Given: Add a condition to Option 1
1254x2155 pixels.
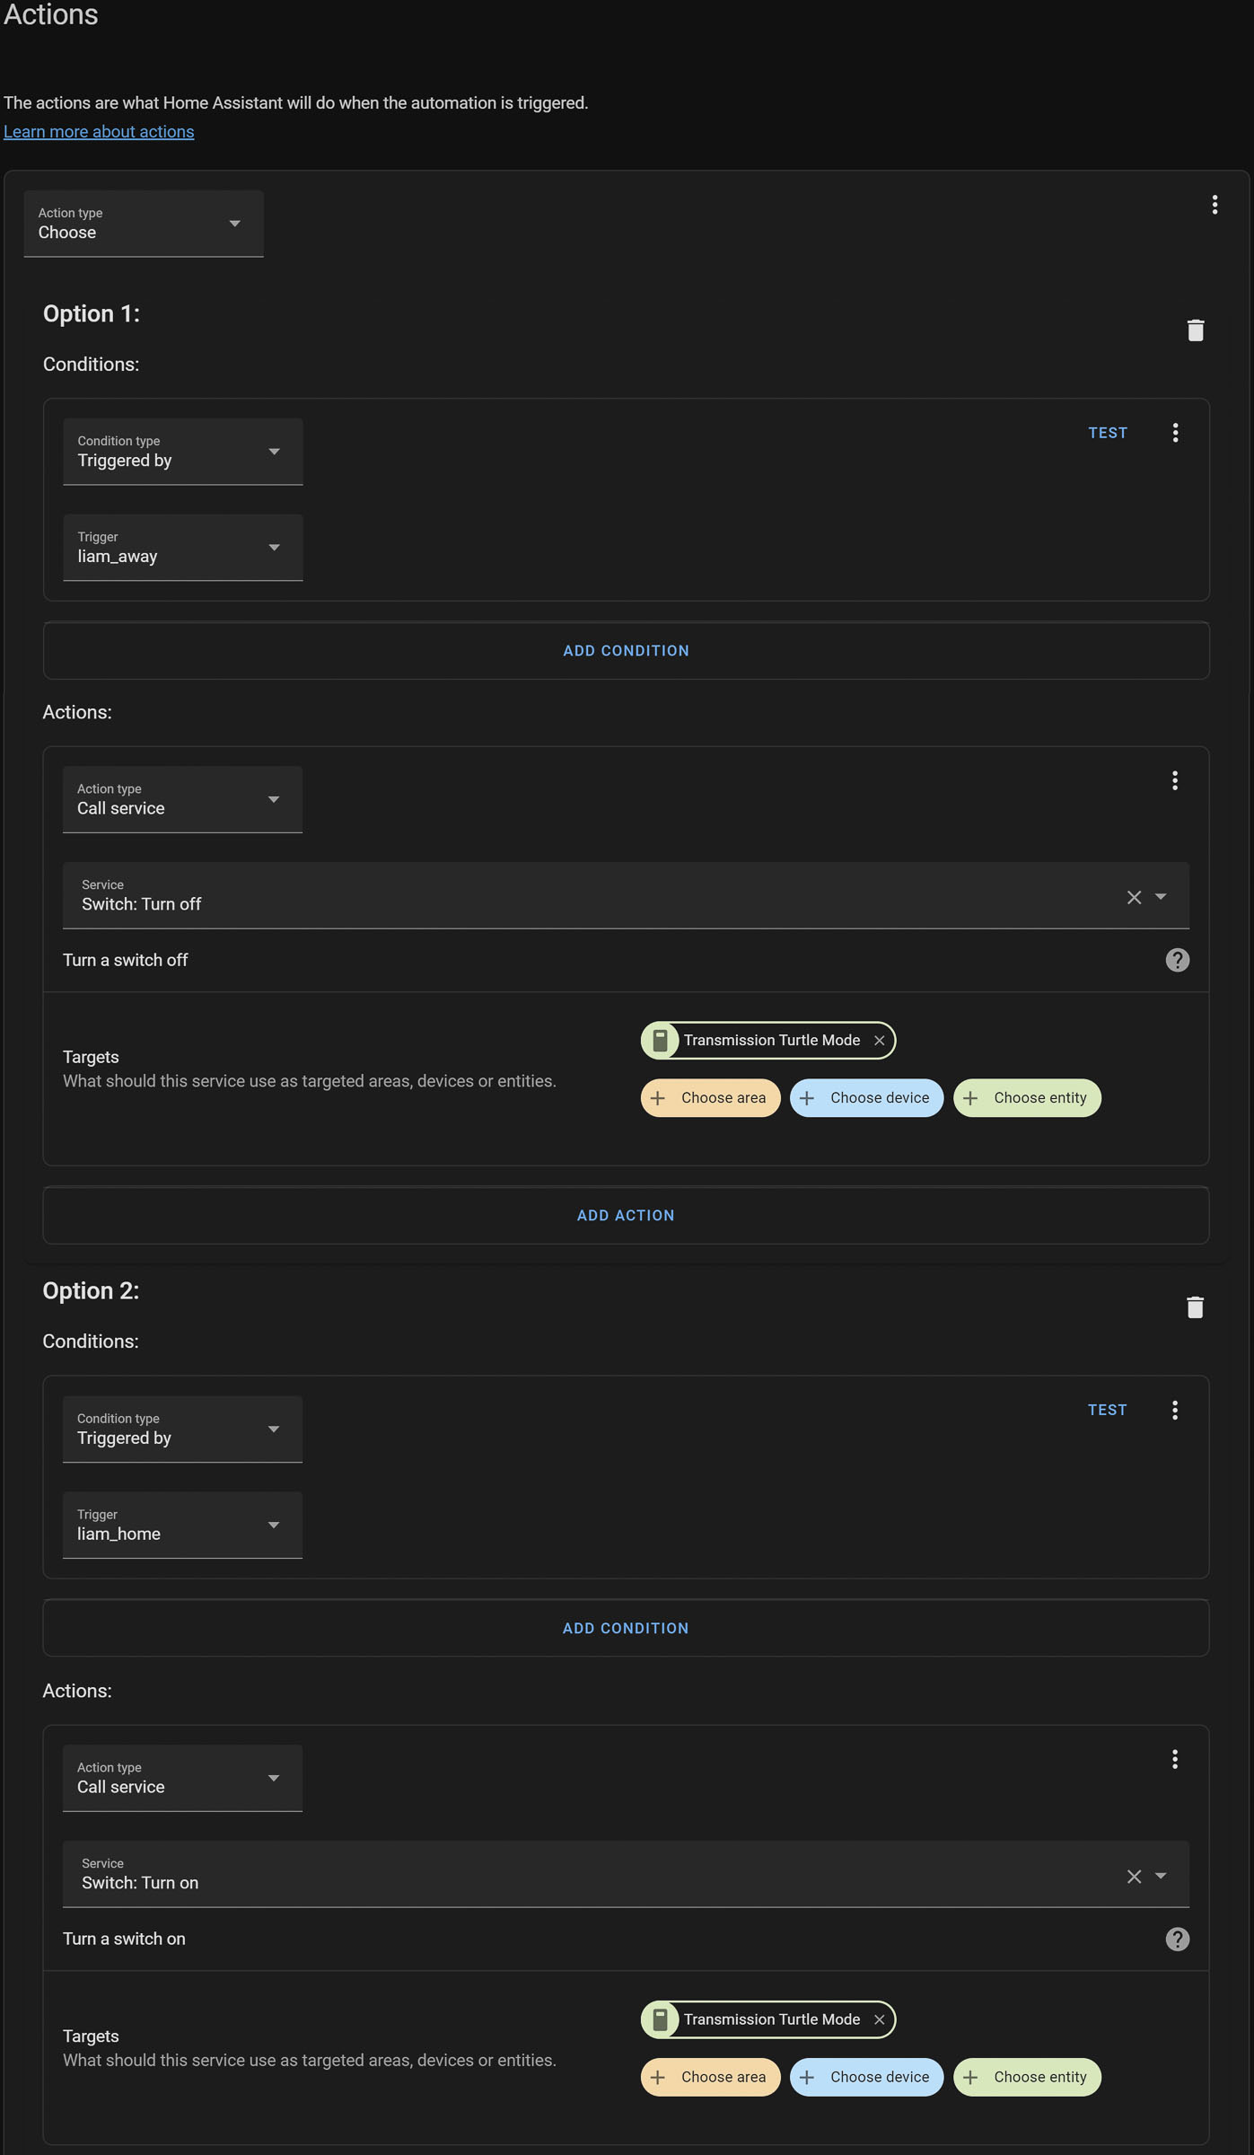Looking at the screenshot, I should 626,651.
